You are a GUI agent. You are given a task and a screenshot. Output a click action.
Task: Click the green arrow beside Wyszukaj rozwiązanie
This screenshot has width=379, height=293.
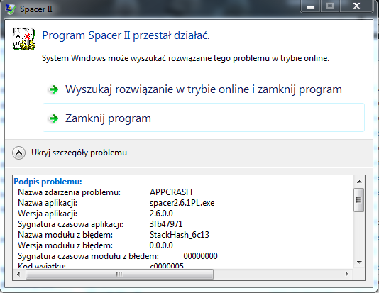click(x=54, y=89)
